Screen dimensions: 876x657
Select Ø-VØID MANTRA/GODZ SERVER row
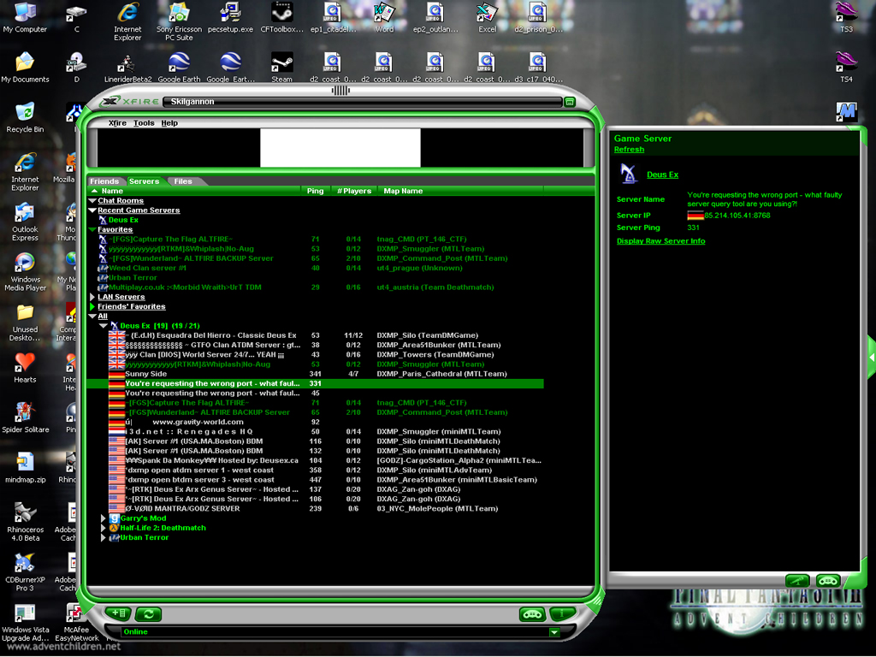[x=316, y=508]
